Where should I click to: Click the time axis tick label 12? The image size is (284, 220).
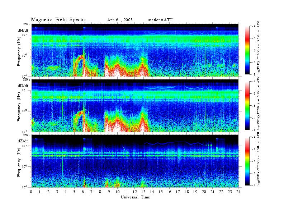pos(135,192)
